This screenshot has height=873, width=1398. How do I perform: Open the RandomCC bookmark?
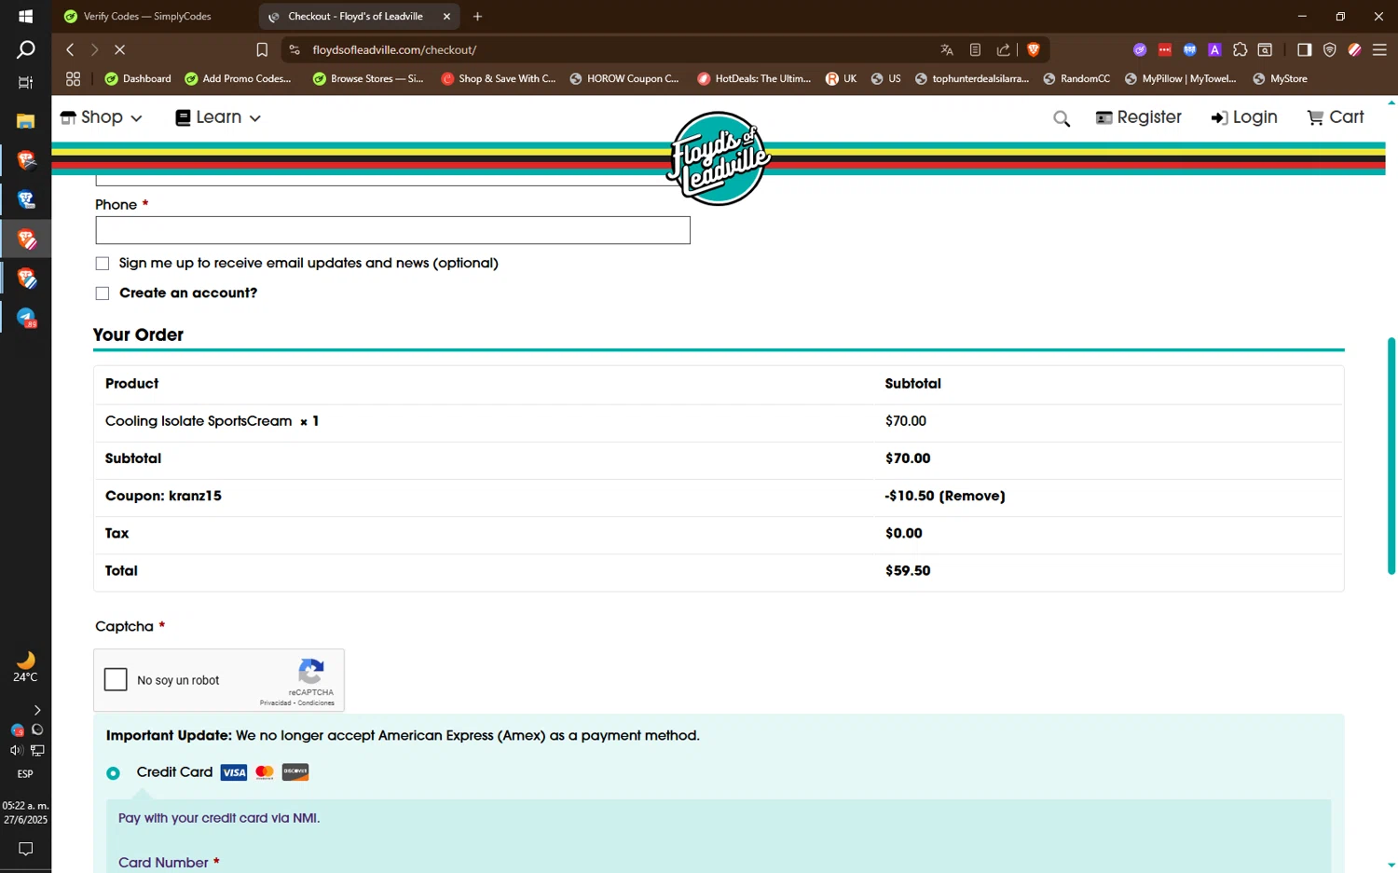pyautogui.click(x=1076, y=79)
